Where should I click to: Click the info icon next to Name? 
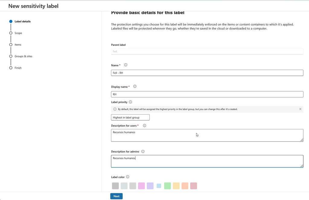126,65
